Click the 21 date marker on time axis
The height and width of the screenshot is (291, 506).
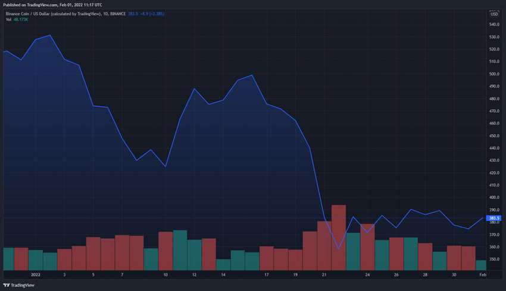pyautogui.click(x=324, y=275)
